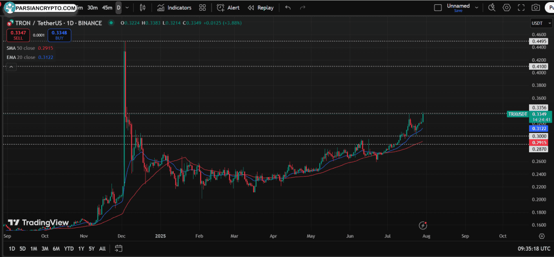
Task: Open the go-to-date calendar icon
Action: point(118,248)
